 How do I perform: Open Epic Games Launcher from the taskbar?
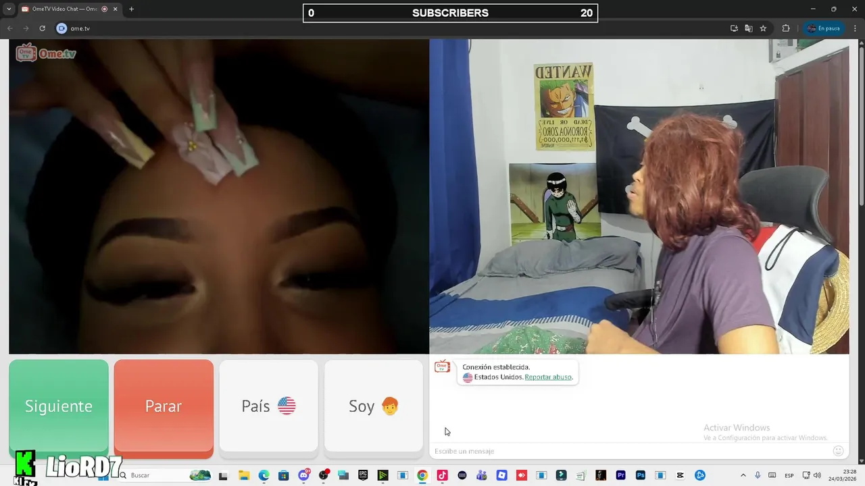363,475
